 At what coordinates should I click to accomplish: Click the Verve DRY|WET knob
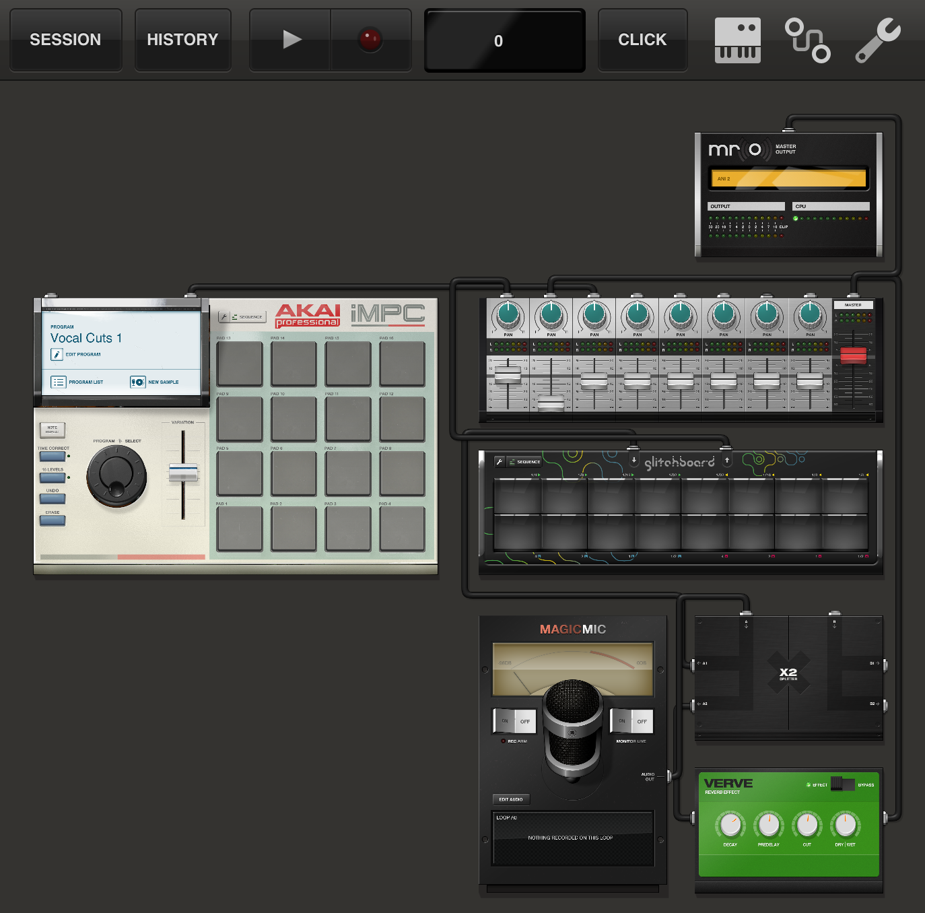coord(846,824)
